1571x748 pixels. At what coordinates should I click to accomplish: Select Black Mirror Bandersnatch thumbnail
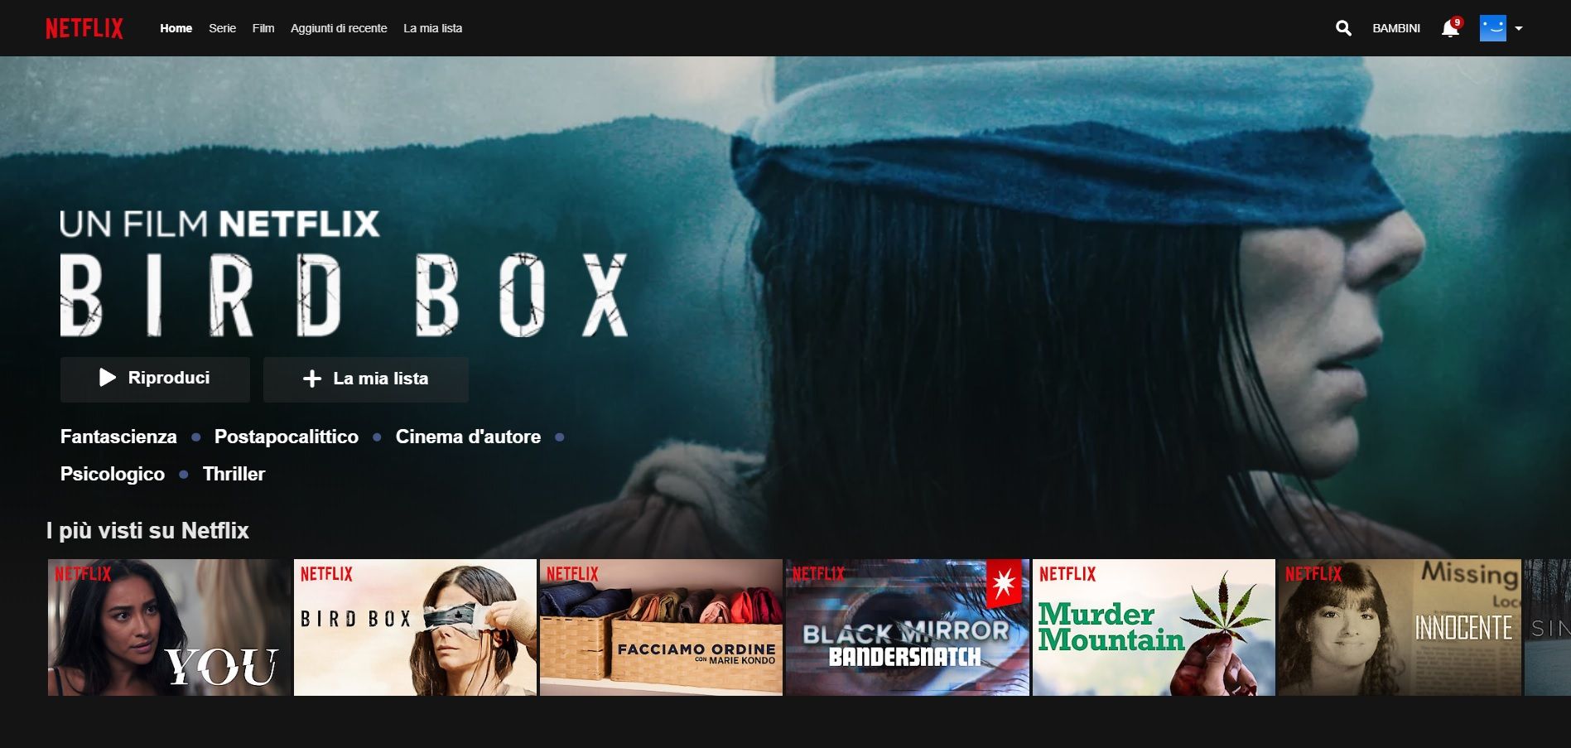pos(907,627)
